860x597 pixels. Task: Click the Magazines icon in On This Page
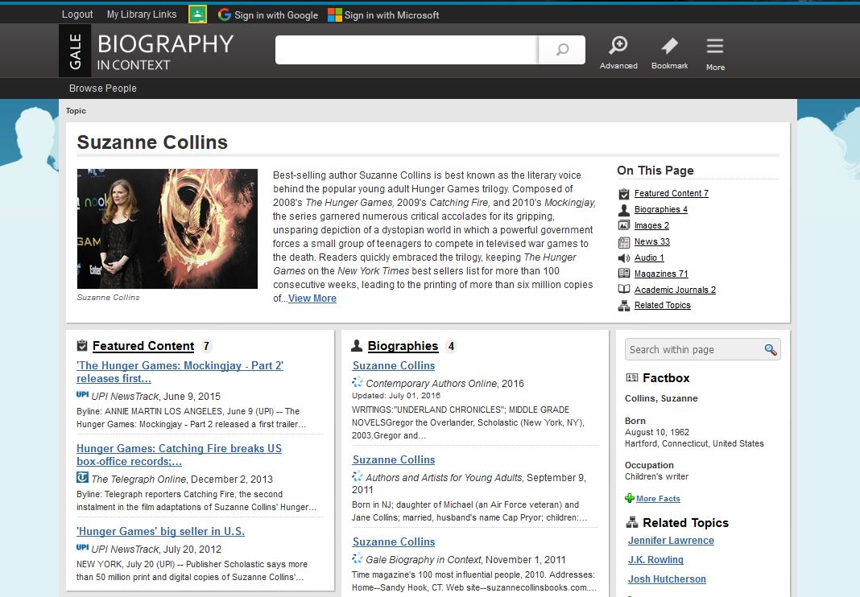(623, 274)
